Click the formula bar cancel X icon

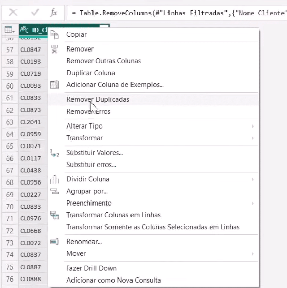(x=13, y=13)
